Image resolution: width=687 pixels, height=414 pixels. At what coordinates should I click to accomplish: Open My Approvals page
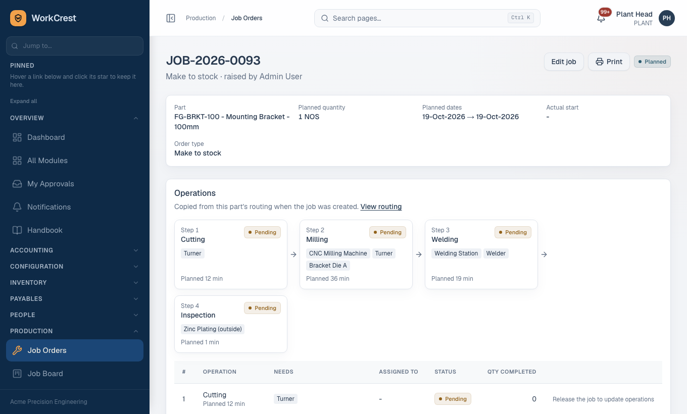click(75, 184)
